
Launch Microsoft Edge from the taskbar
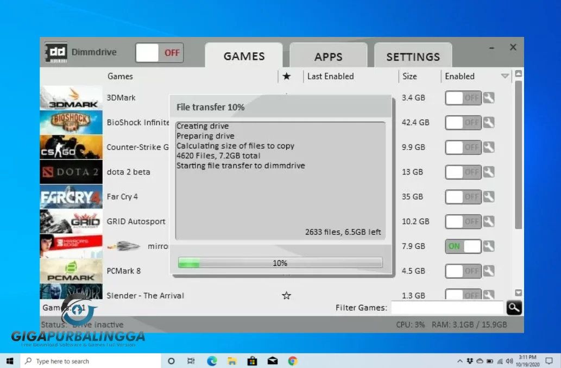tap(212, 361)
